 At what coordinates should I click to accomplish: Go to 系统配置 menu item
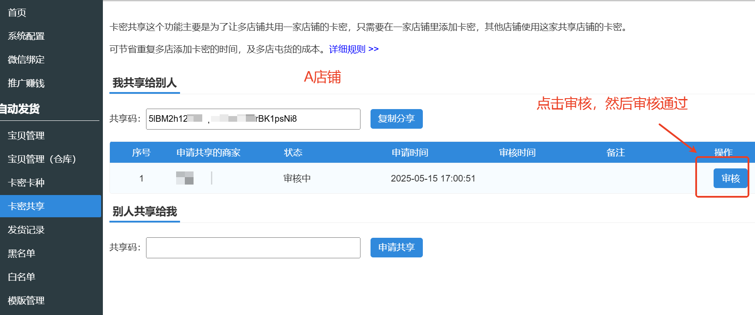point(26,36)
